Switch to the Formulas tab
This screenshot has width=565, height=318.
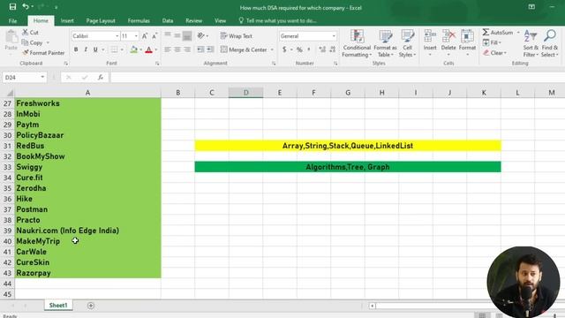[139, 20]
